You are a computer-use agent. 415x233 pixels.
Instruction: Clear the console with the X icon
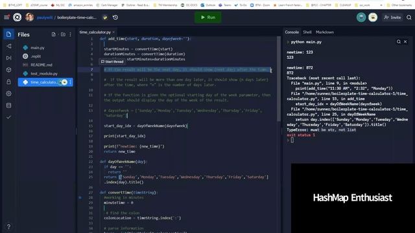point(405,41)
